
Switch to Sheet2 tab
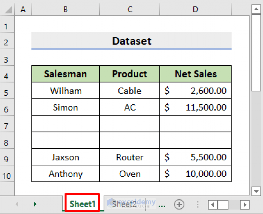coord(124,204)
